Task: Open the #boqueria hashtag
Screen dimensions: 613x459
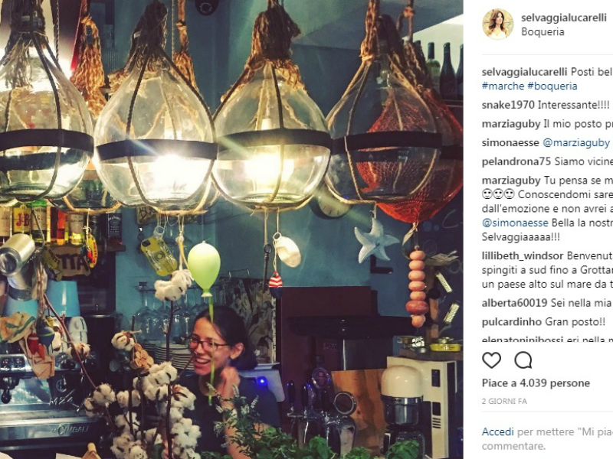Action: [x=552, y=86]
